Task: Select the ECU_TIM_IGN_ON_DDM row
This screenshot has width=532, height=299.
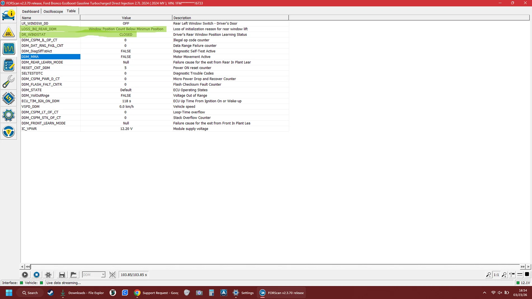Action: pyautogui.click(x=155, y=101)
